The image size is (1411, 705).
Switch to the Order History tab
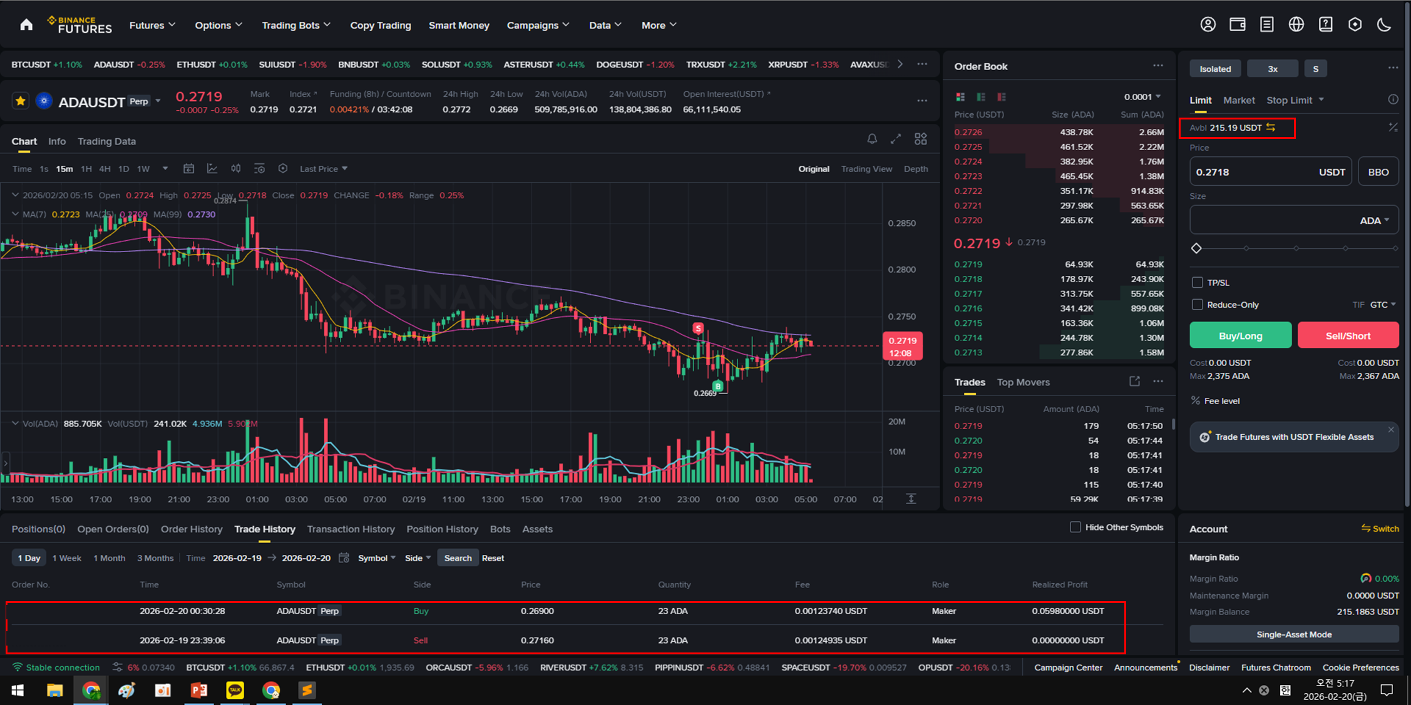192,529
